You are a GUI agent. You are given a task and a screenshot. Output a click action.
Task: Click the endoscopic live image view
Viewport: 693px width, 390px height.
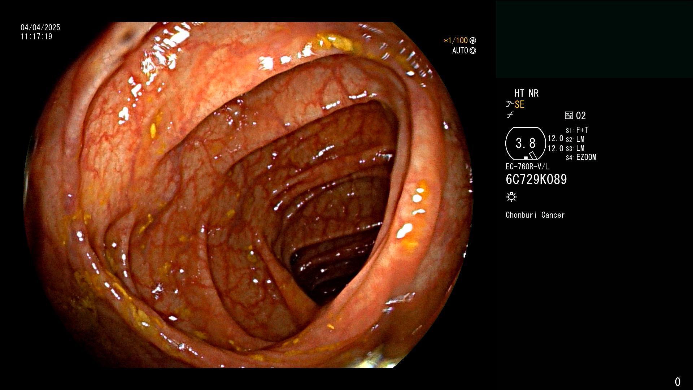click(248, 195)
